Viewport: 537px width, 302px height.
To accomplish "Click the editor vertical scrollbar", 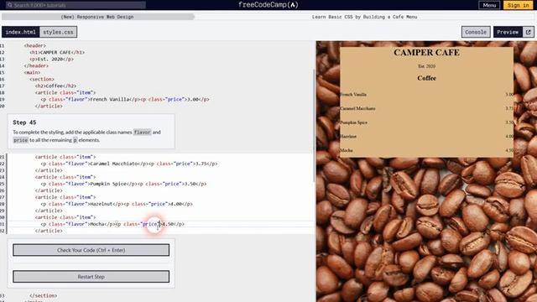I will [x=314, y=125].
